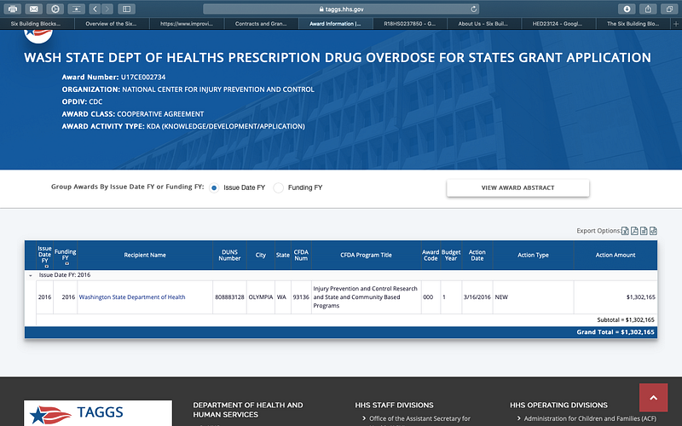Click the NEW action type cell
The height and width of the screenshot is (426, 682).
[x=534, y=297]
